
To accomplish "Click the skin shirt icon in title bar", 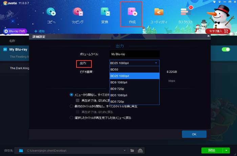I will click(x=214, y=2).
